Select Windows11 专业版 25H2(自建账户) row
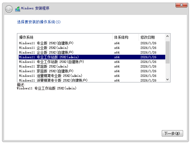 pyautogui.click(x=46, y=43)
